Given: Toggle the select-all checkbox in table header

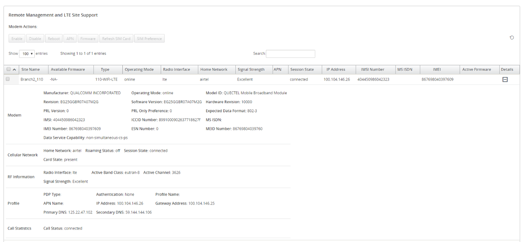Looking at the screenshot, I should point(9,69).
